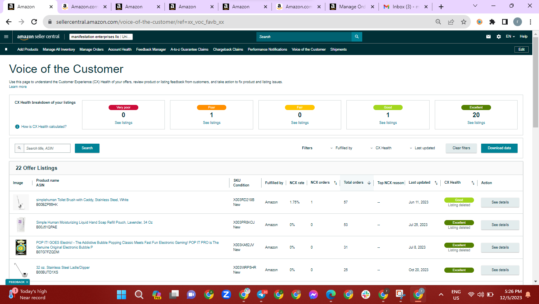
Task: Open See details for the Lavender Hand Soap Refill
Action: [x=500, y=225]
